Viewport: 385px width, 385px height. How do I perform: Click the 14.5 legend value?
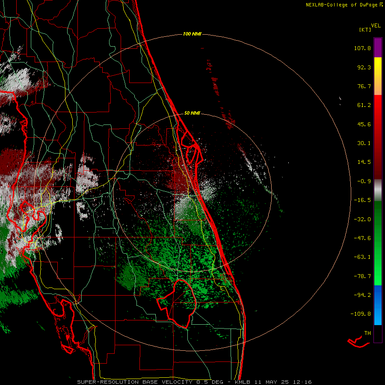point(364,162)
